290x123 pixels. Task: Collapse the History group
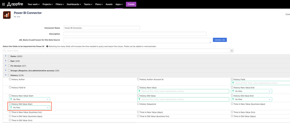(x=6, y=75)
